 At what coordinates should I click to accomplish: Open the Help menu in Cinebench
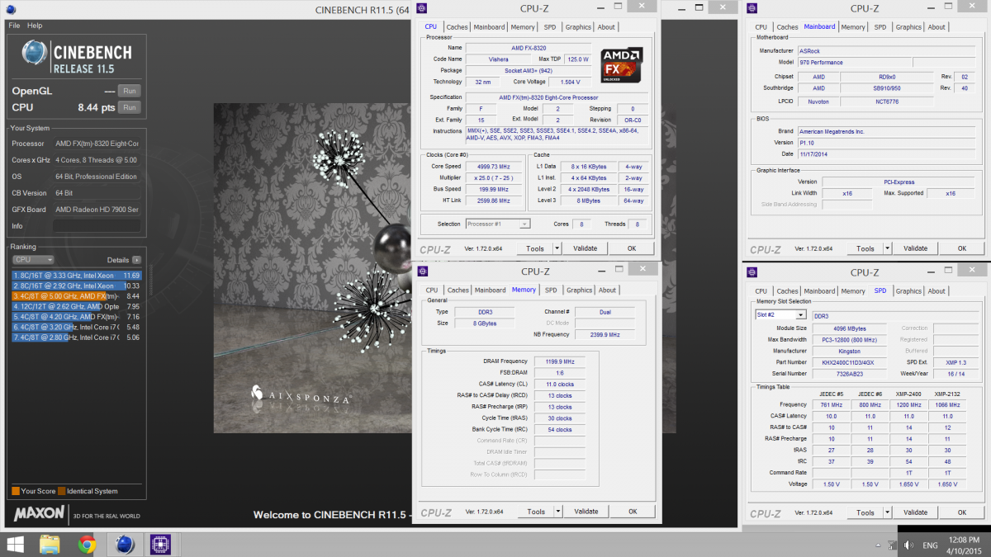click(x=35, y=26)
